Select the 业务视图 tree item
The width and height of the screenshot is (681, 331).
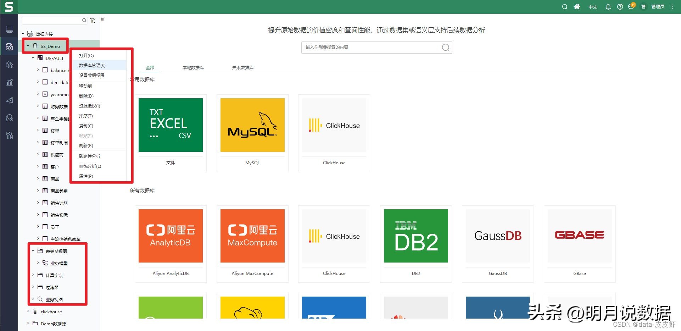click(x=54, y=299)
